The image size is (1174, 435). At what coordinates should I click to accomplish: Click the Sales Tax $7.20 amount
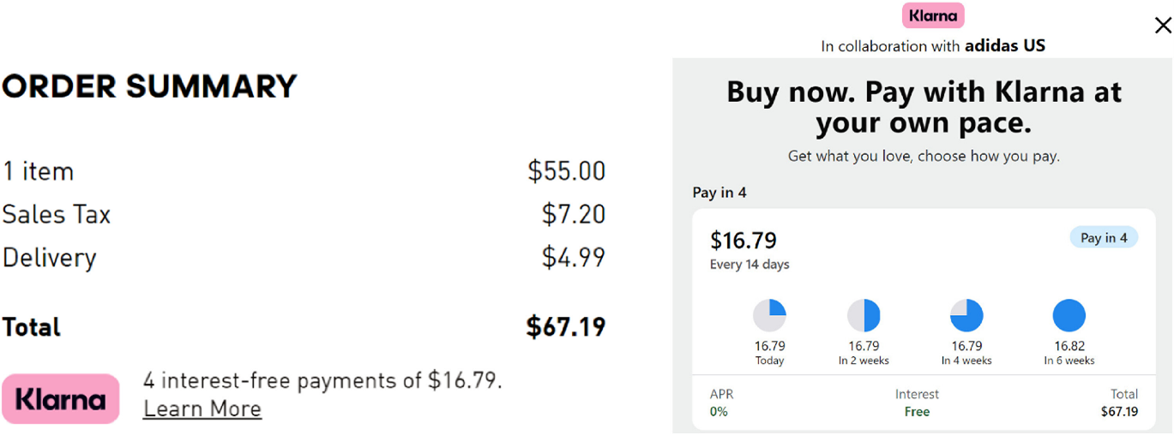click(574, 214)
